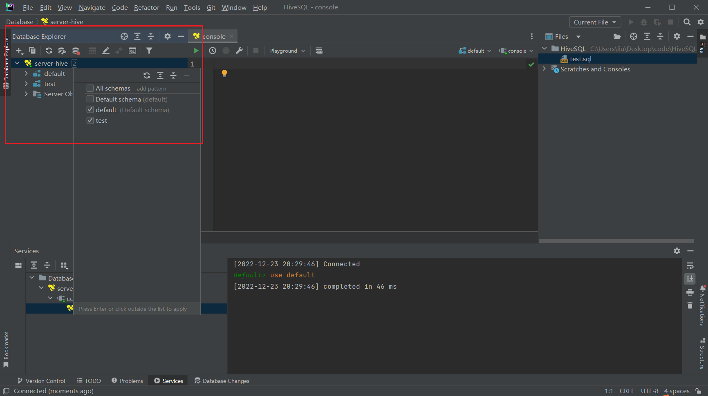The image size is (708, 396).
Task: Click the UTF-8 encoding status
Action: point(650,391)
